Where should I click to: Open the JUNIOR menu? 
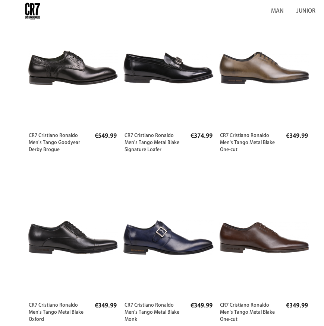[x=306, y=10]
